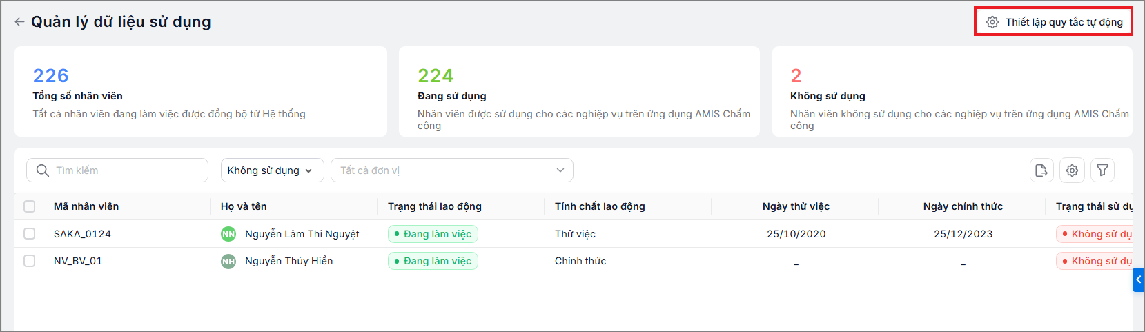This screenshot has height=332, width=1145.
Task: Click the NN avatar of Nguyễn Lâm Thi Nguyệt
Action: click(x=228, y=234)
